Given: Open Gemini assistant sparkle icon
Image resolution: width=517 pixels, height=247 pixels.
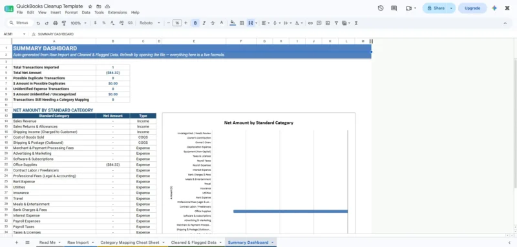Looking at the screenshot, I should pyautogui.click(x=494, y=8).
